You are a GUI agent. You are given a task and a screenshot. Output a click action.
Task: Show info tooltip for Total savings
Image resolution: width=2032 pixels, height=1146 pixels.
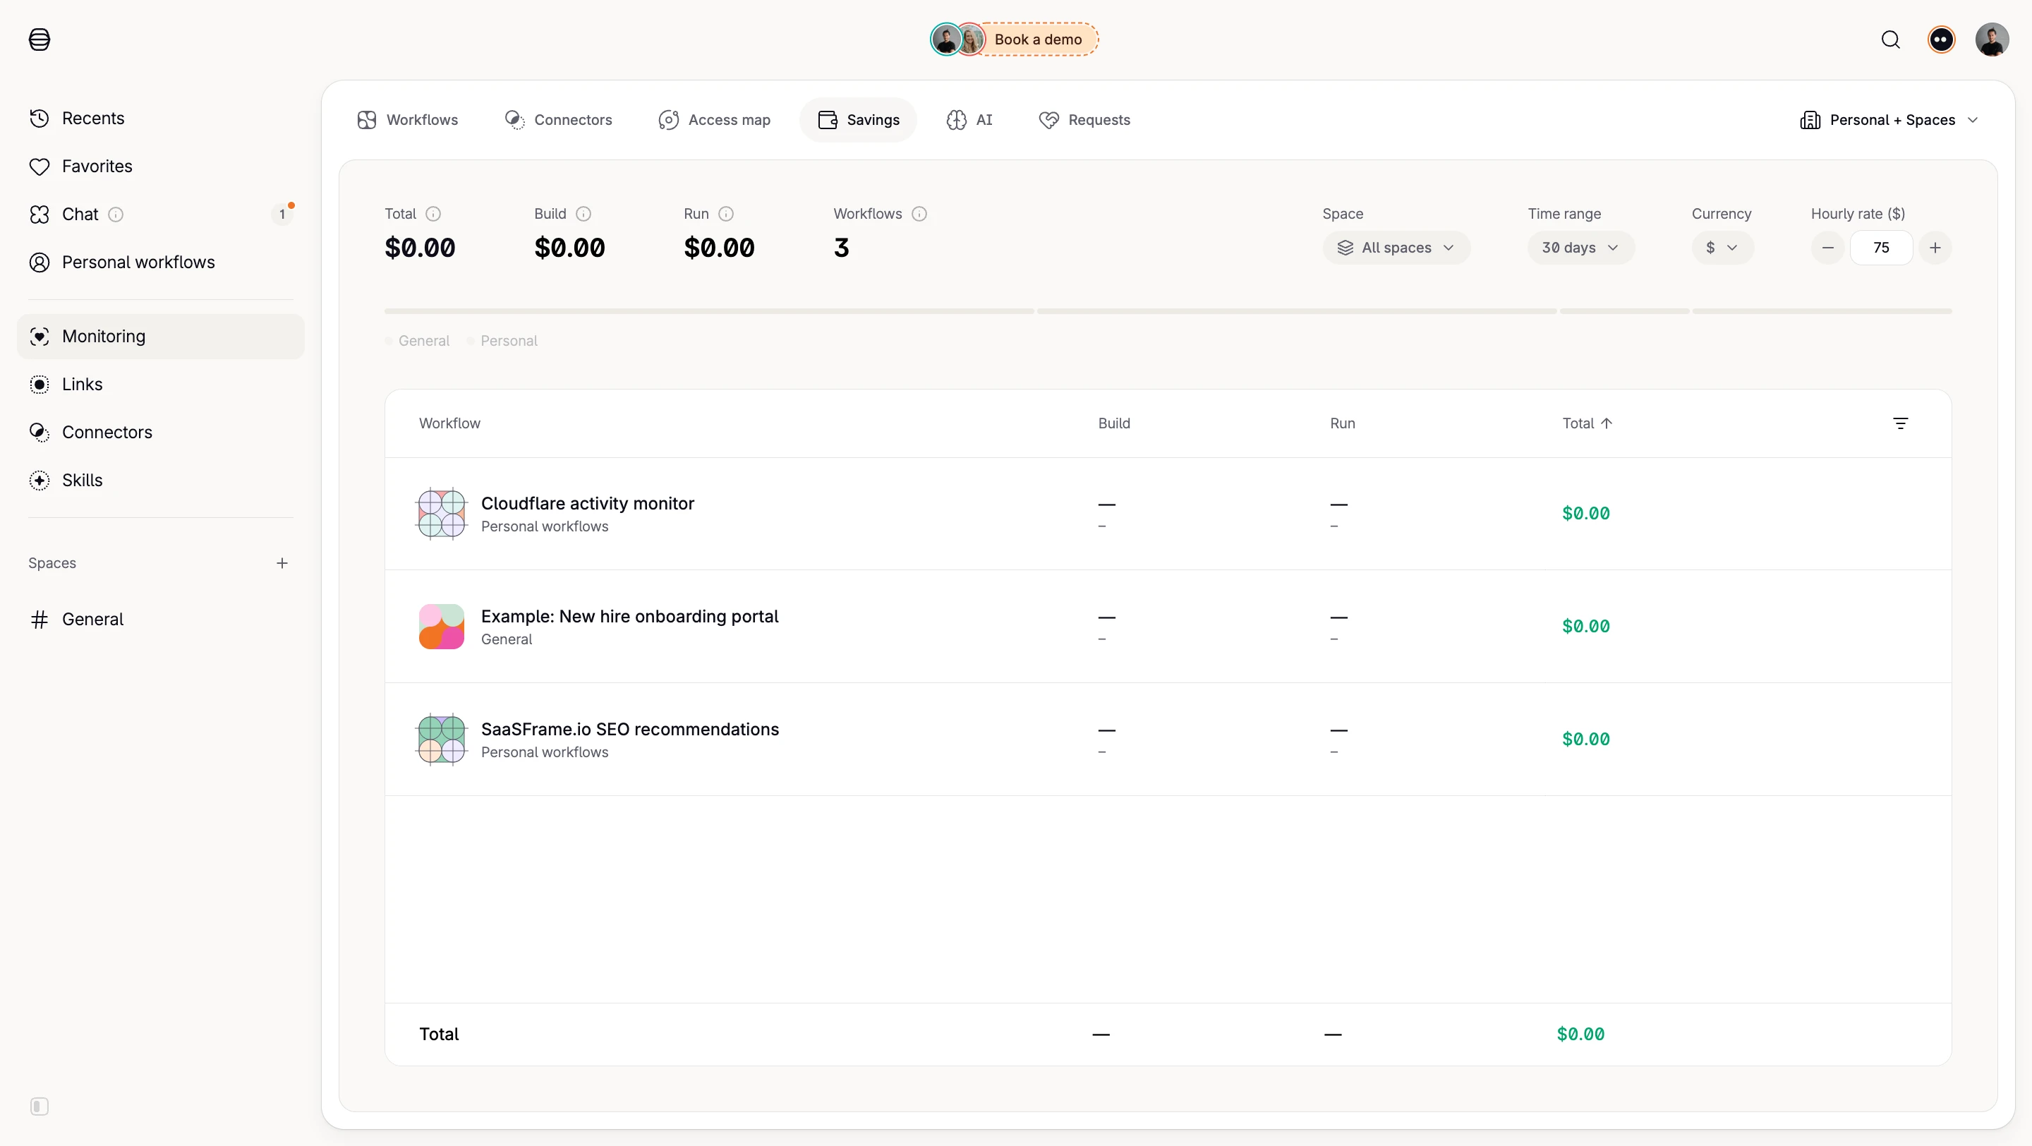tap(433, 214)
